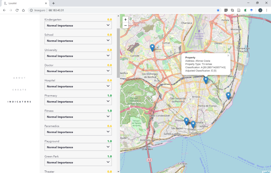
Task: Go to the ABOUT section
Action: 20,78
